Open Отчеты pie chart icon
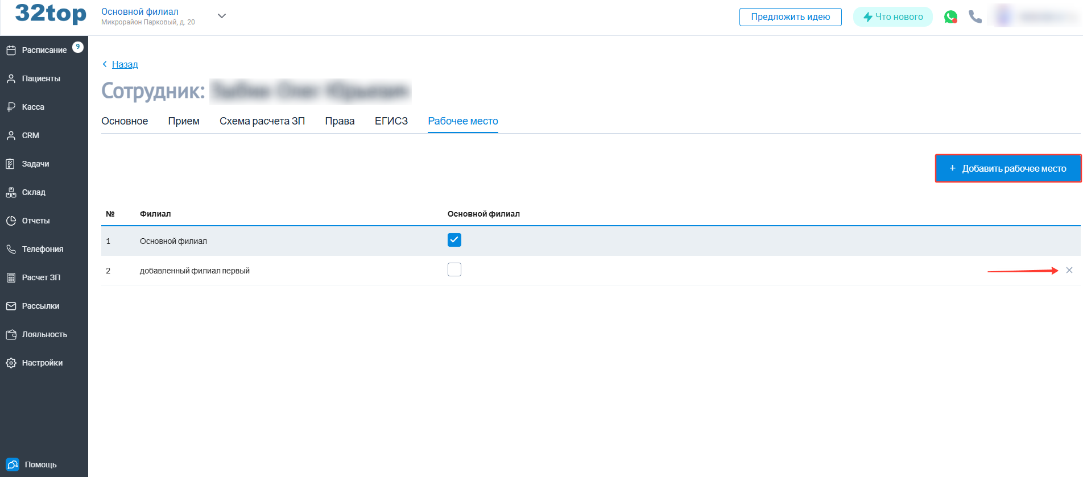 click(x=11, y=221)
